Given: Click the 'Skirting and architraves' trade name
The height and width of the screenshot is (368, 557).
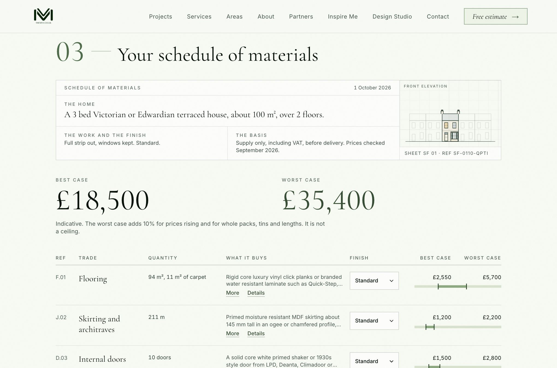Looking at the screenshot, I should coord(99,324).
